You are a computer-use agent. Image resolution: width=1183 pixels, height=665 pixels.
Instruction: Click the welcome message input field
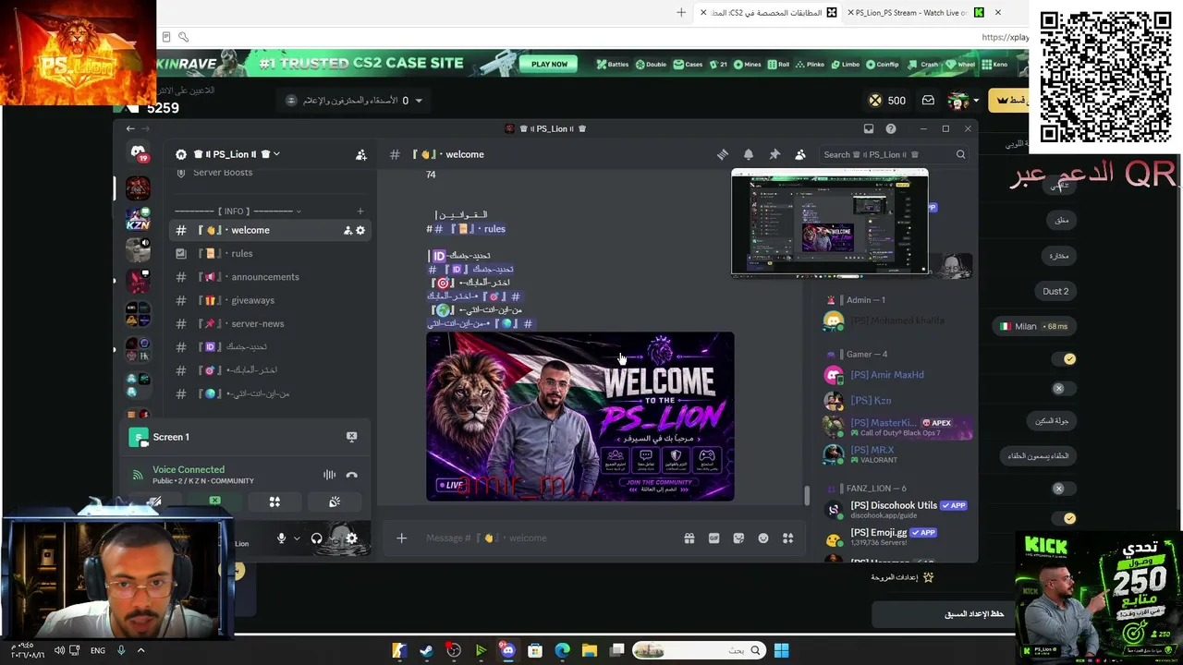click(550, 538)
